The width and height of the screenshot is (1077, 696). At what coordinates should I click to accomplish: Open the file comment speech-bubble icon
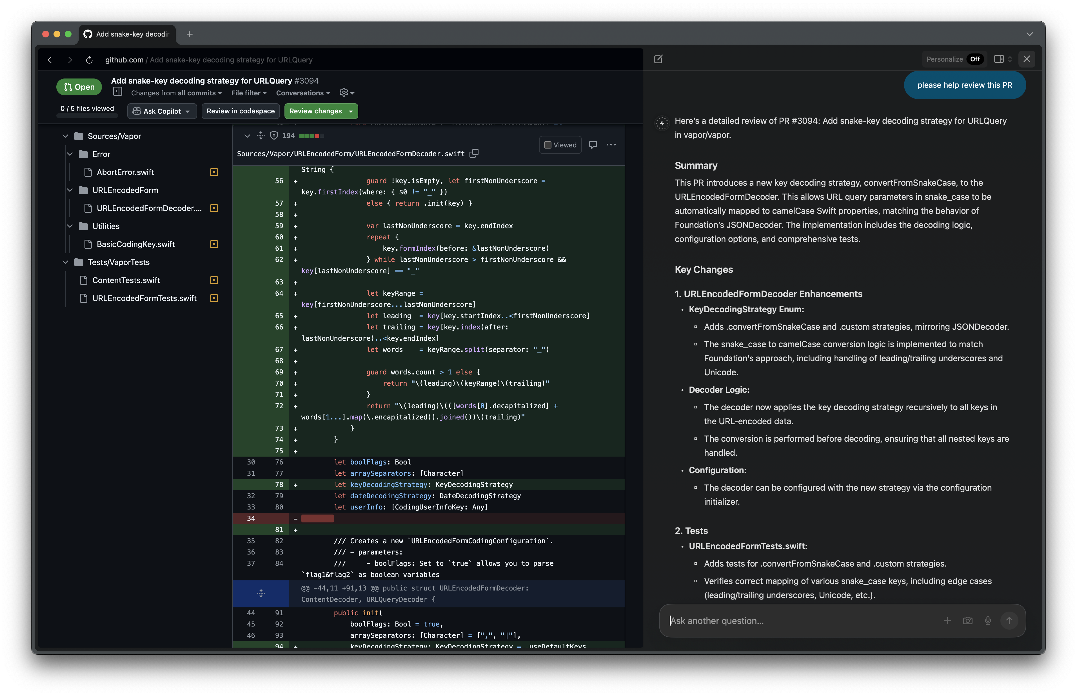pyautogui.click(x=593, y=145)
